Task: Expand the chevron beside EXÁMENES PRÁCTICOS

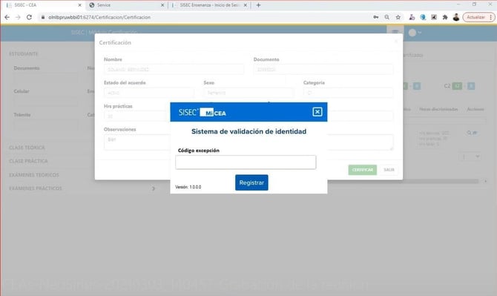Action: [x=154, y=188]
